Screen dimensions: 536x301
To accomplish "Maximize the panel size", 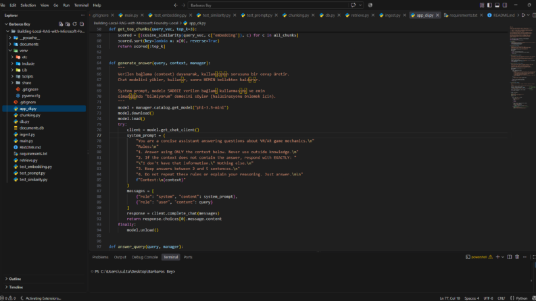I will tap(534, 257).
